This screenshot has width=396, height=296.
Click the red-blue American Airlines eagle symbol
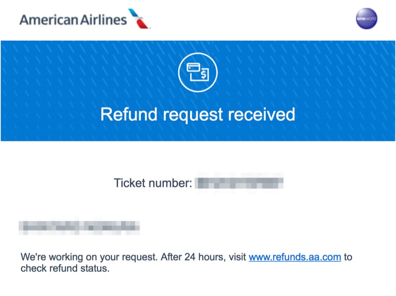point(140,19)
